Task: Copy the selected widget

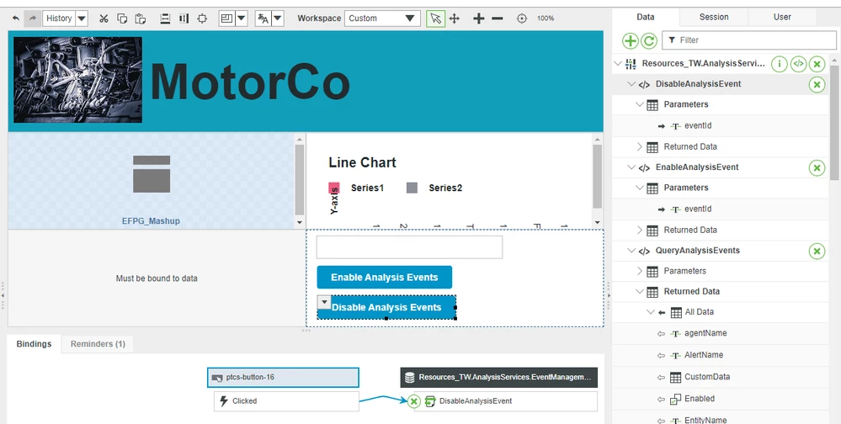Action: [x=122, y=19]
